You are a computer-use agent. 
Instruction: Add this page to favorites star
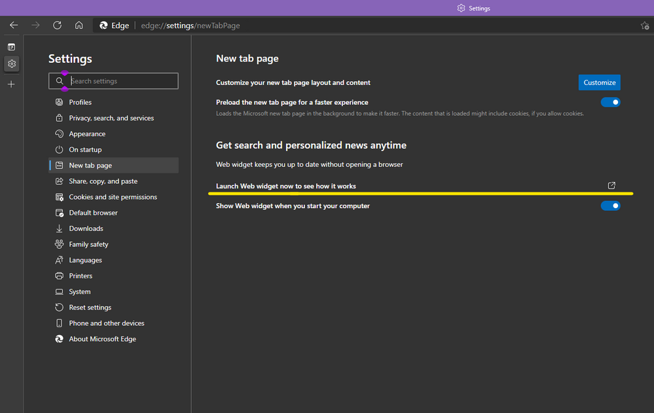tap(644, 26)
